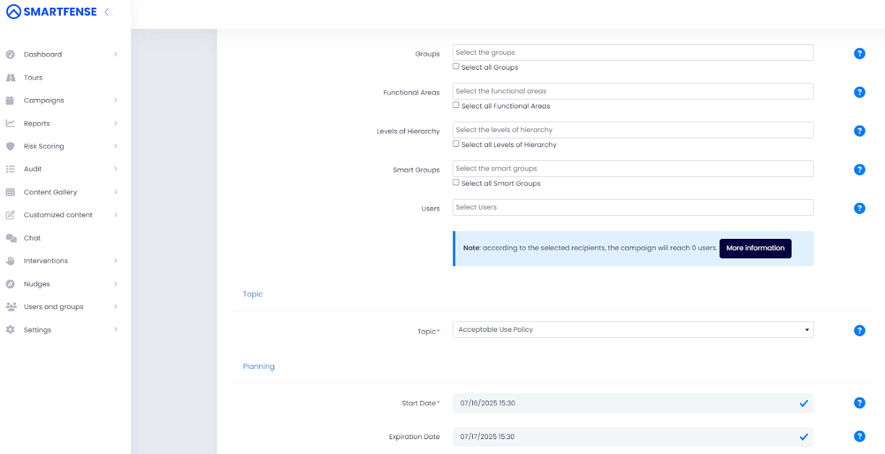Screen dimensions: 885x454
Task: Open the Topic dropdown Acceptable Use Policy
Action: coord(633,330)
